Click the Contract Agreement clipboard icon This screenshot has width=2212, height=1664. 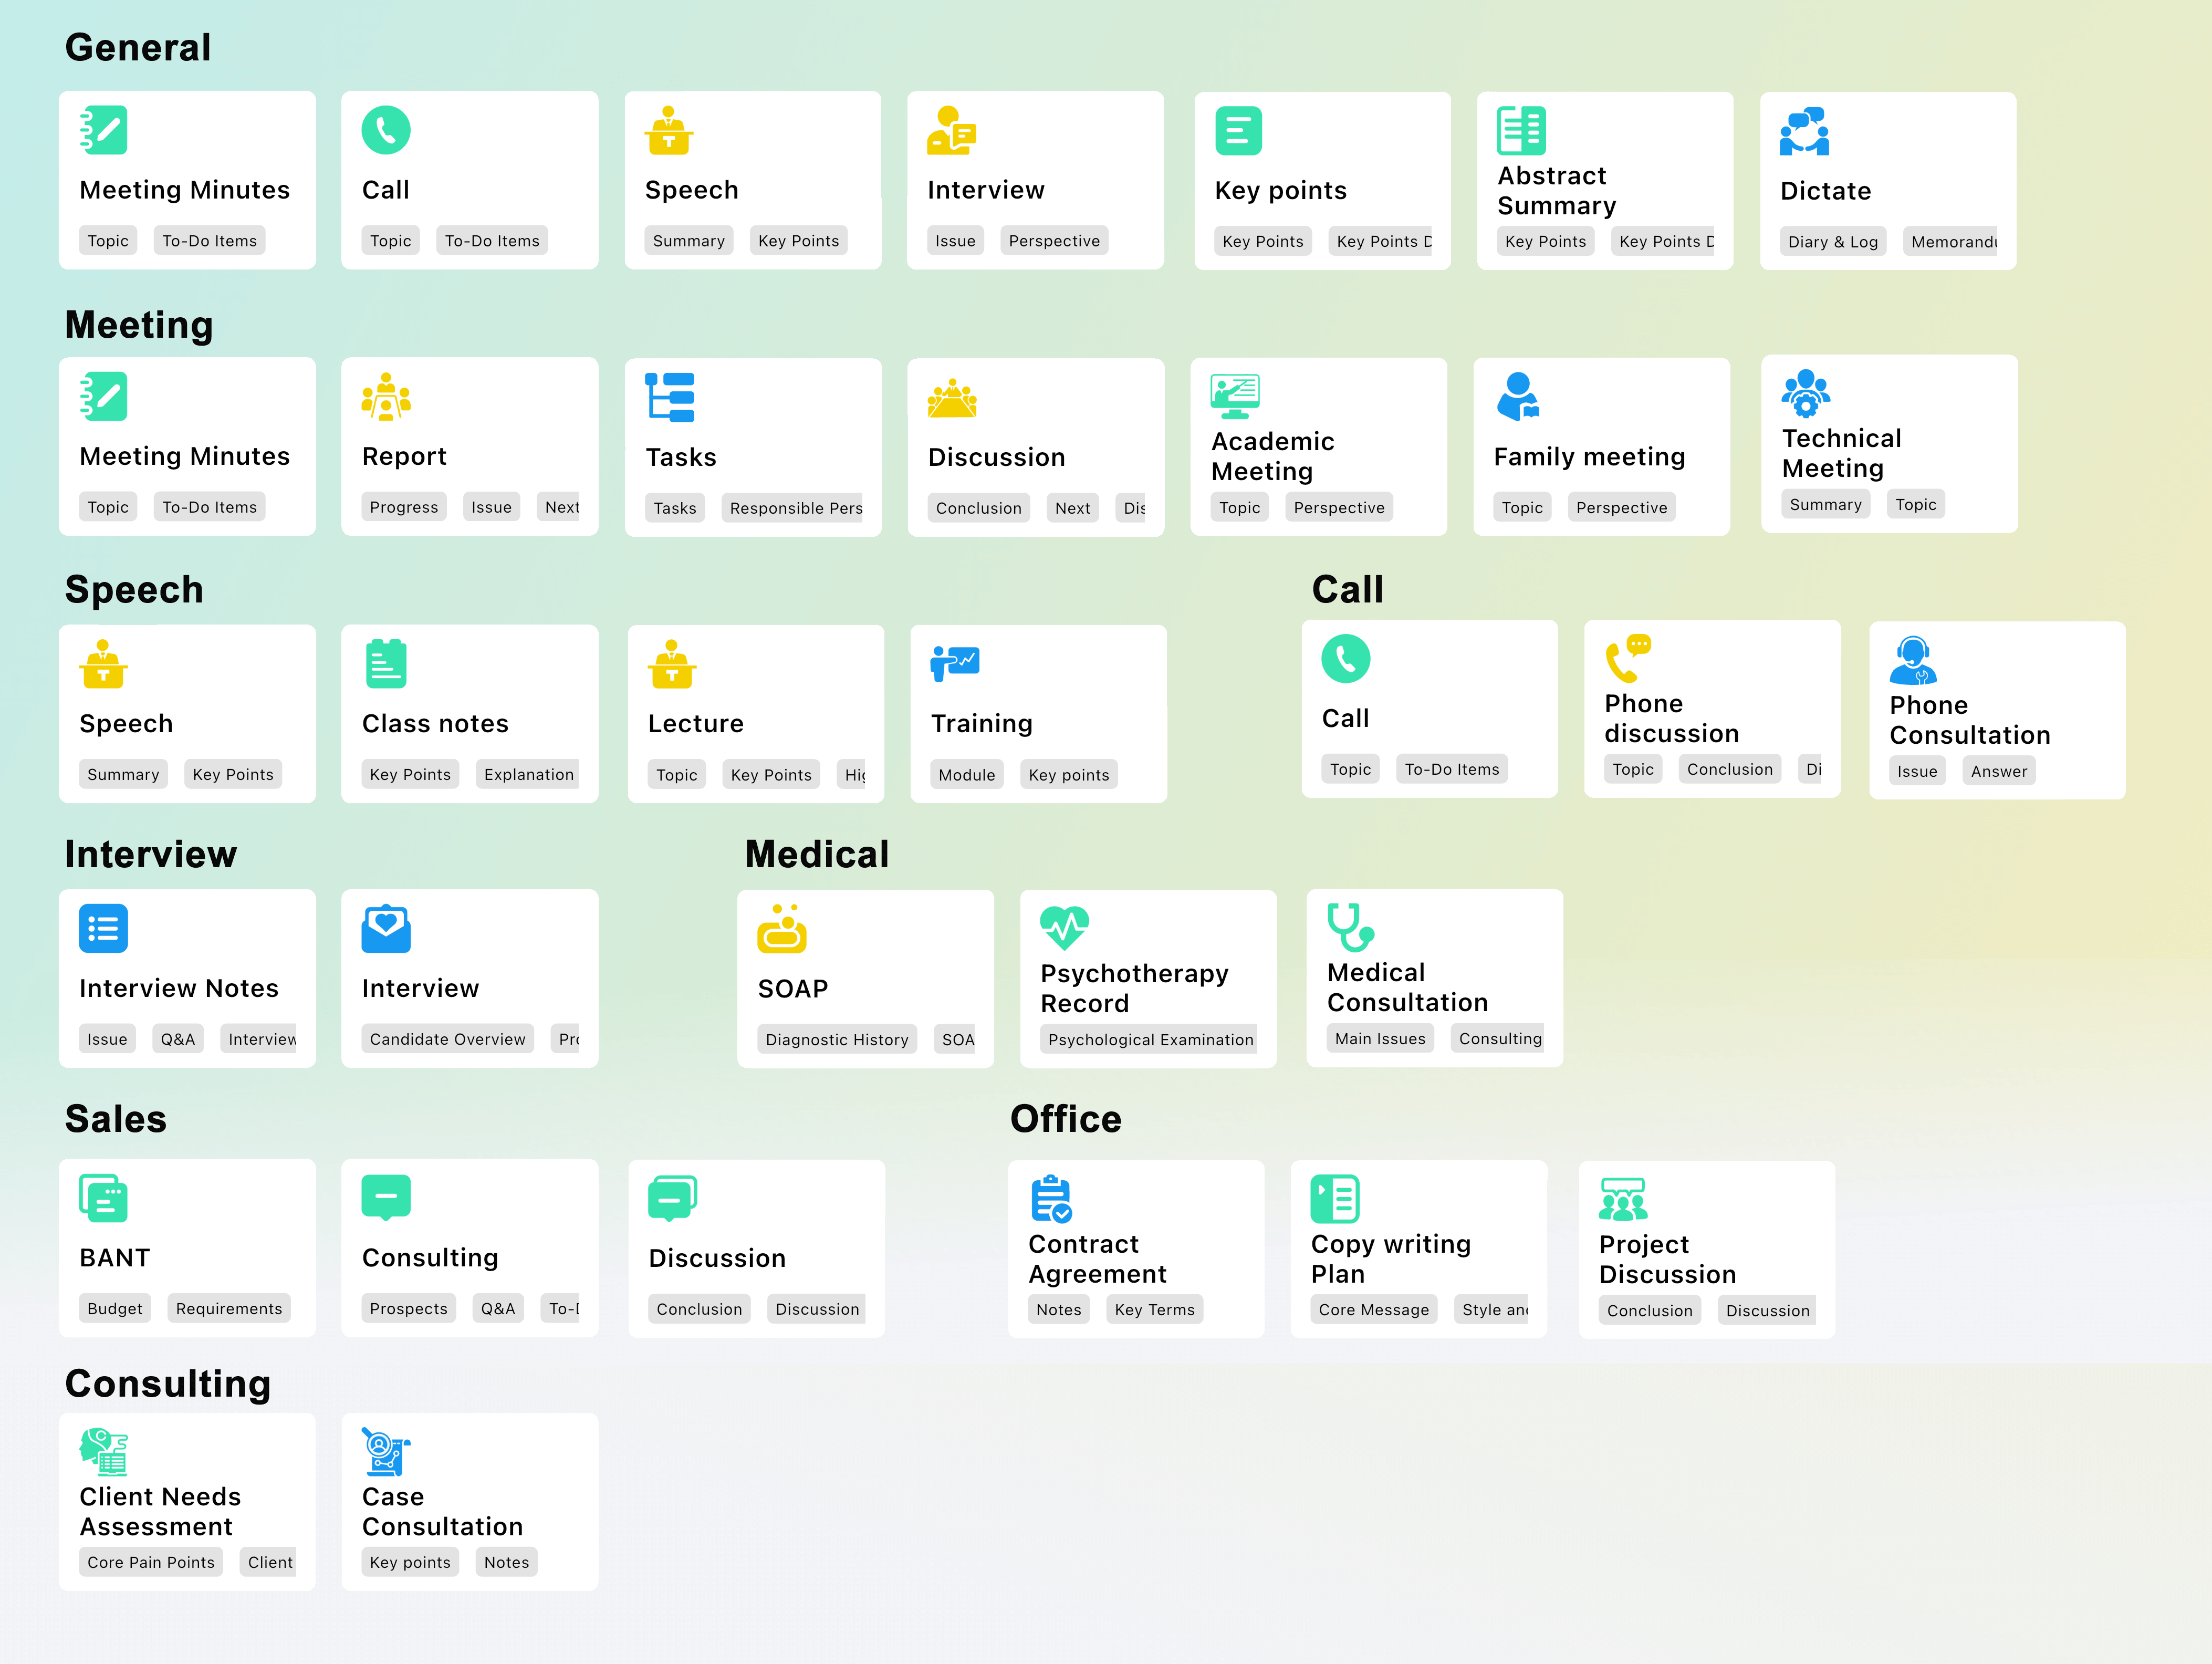coord(1051,1199)
